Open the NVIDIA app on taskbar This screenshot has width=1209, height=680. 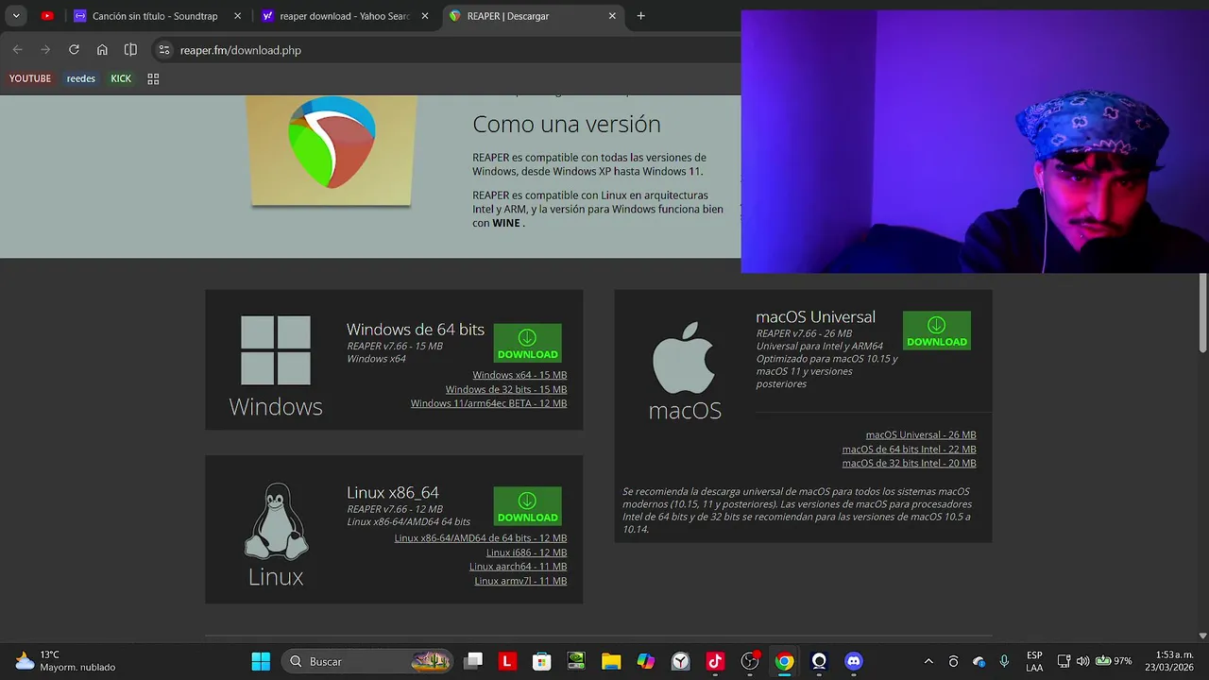[x=576, y=661]
